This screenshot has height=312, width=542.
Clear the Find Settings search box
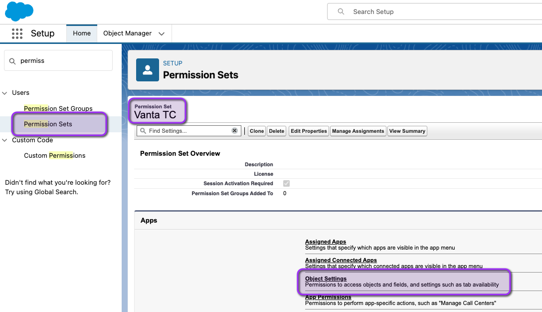click(x=234, y=131)
